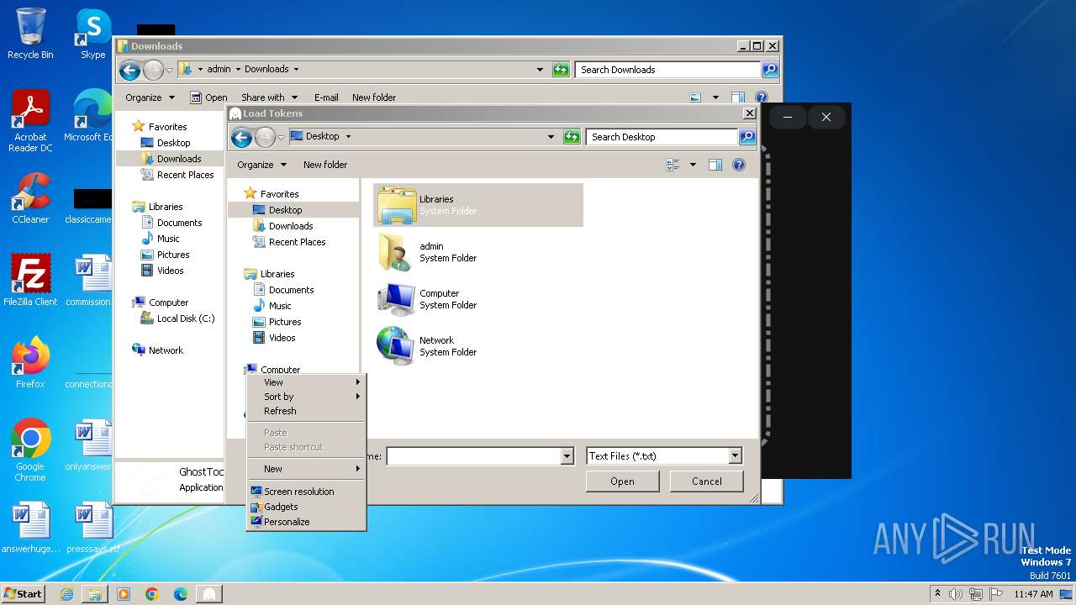Open FileZilla Client desktop icon
Image resolution: width=1076 pixels, height=605 pixels.
[x=30, y=281]
